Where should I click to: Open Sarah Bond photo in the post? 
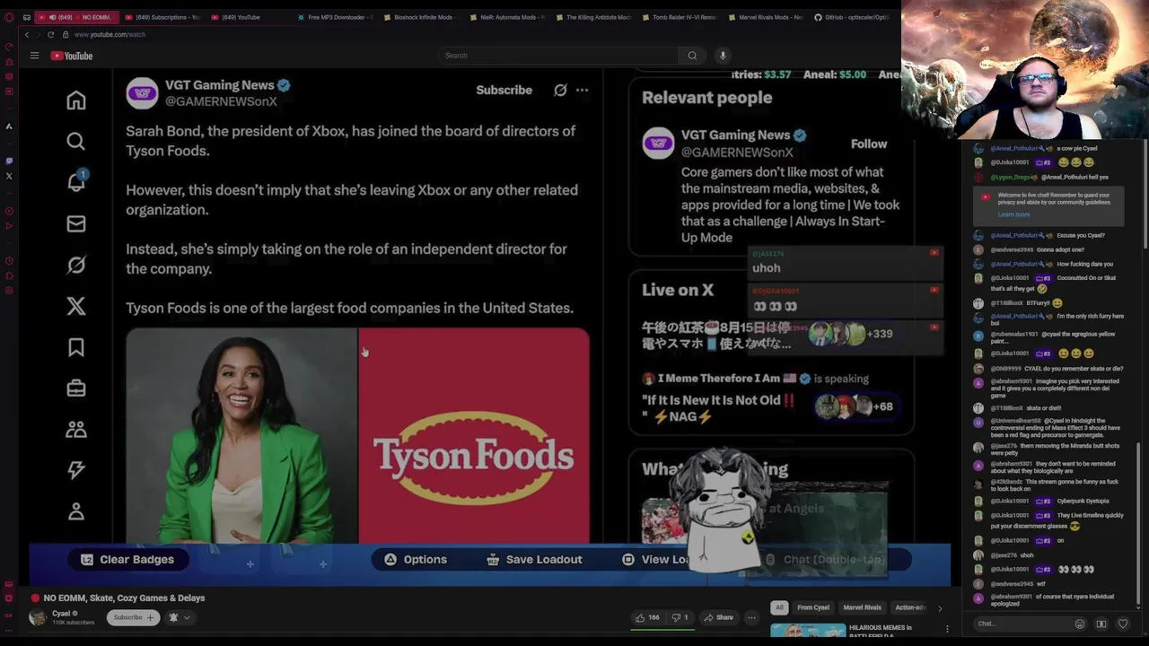pyautogui.click(x=241, y=436)
